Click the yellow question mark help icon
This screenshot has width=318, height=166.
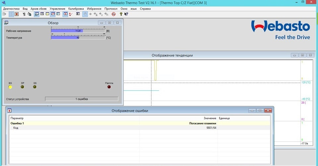coord(121,14)
